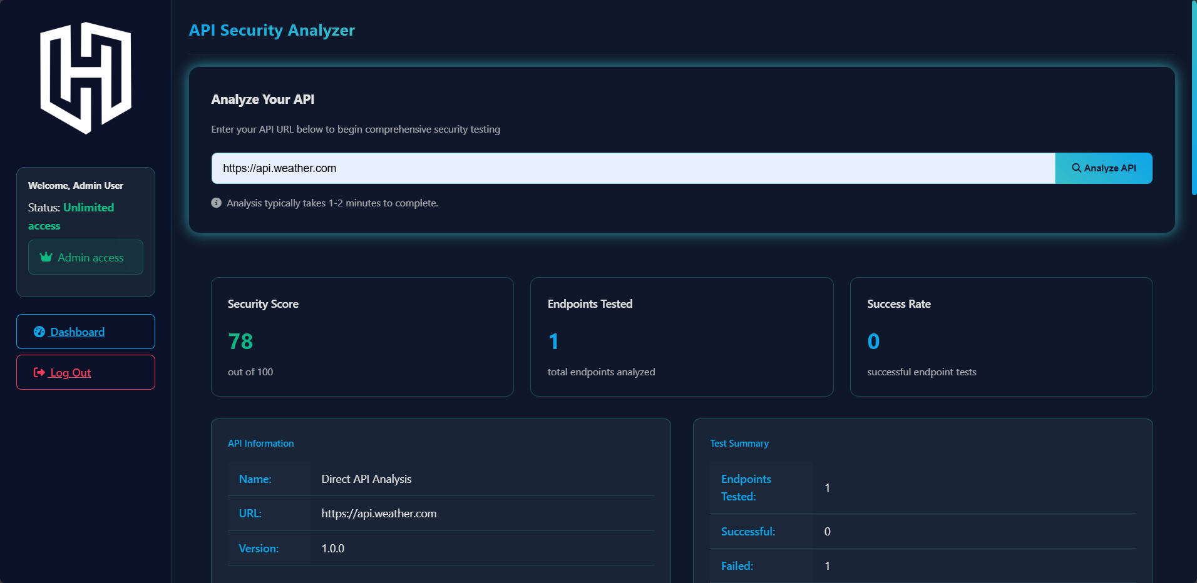Screen dimensions: 1197x583
Task: Click the 'total endpoints analyzed' caption
Action: coord(601,372)
